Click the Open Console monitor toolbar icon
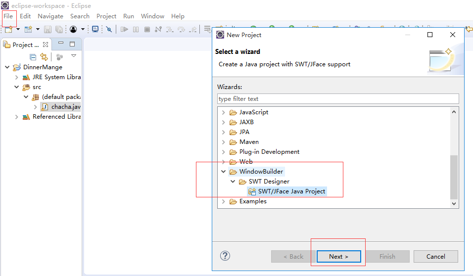 95,29
